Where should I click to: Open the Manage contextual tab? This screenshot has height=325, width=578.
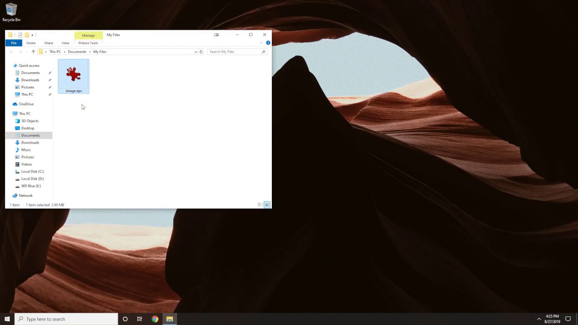(89, 35)
